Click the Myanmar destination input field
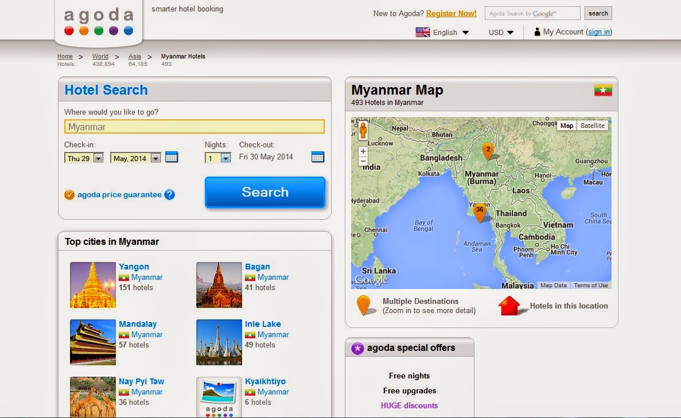 point(194,127)
